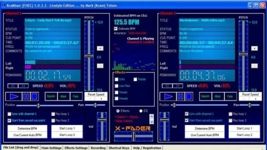Rewind Channel 1 with the back arrows
This screenshot has width=267, height=150.
pyautogui.click(x=13, y=86)
